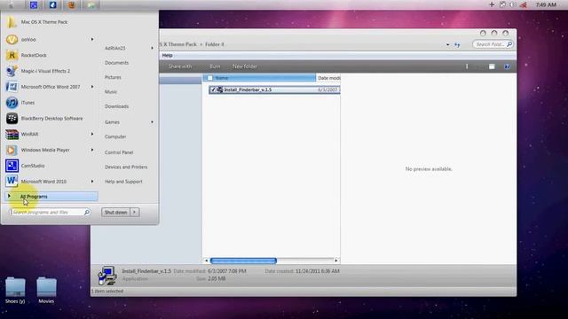Open Pictures from the Start menu
568x319 pixels.
point(113,77)
